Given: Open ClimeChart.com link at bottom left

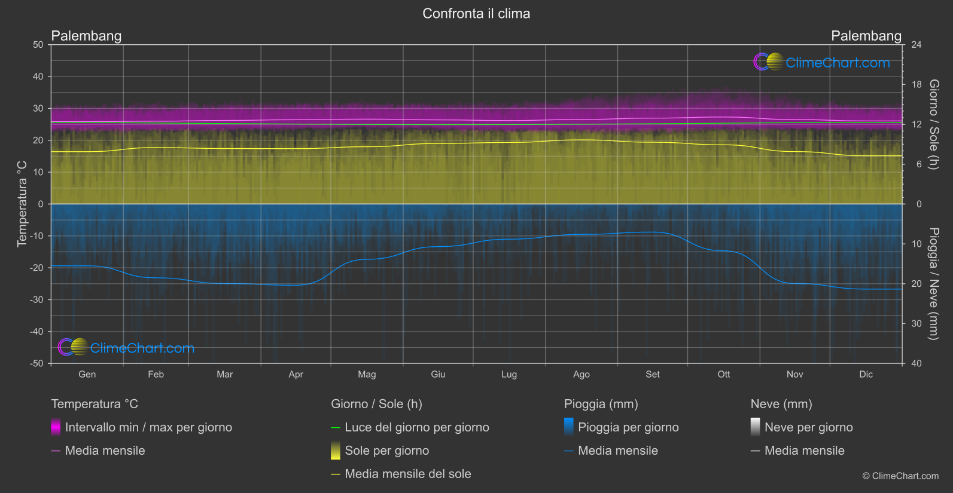Looking at the screenshot, I should pyautogui.click(x=142, y=348).
